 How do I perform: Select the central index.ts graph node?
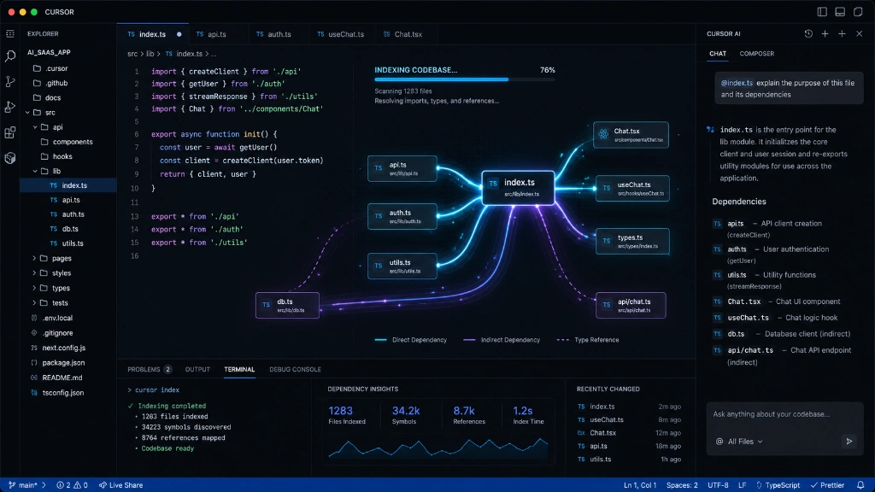point(519,188)
